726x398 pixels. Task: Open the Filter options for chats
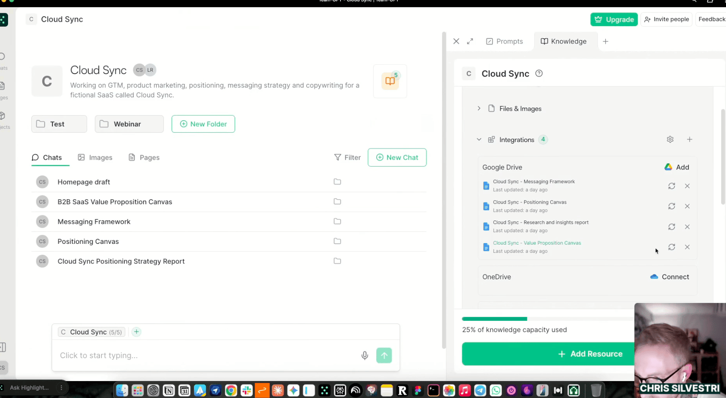347,157
